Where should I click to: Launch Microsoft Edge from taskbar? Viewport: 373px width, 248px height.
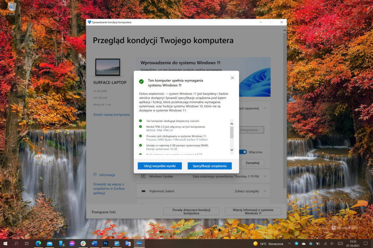[x=38, y=244]
